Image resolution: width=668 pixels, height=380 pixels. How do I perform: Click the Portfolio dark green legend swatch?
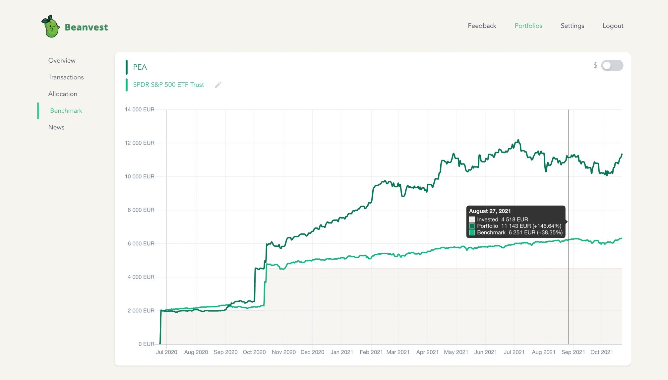[472, 226]
